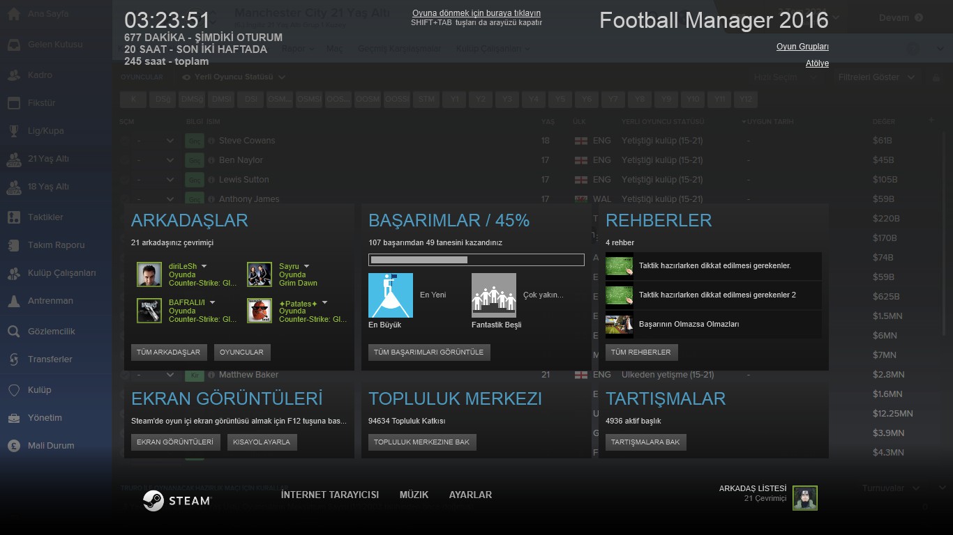
Task: Click the Oyun Grupları link
Action: 802,47
